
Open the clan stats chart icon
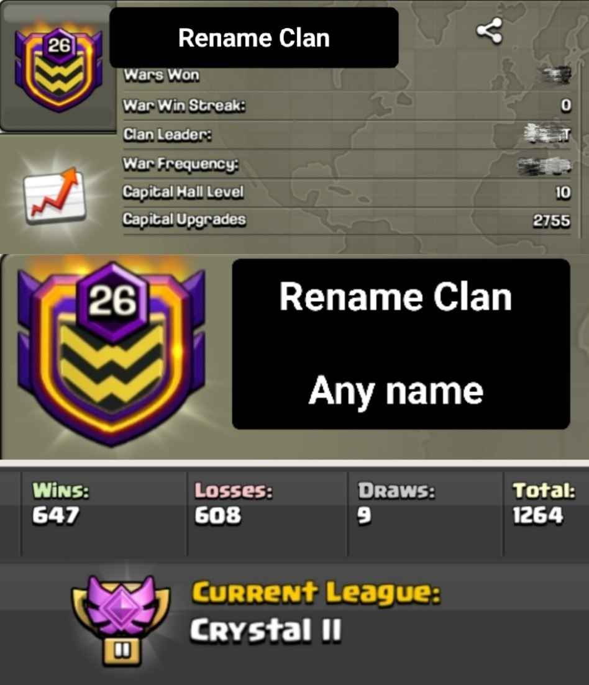[55, 195]
